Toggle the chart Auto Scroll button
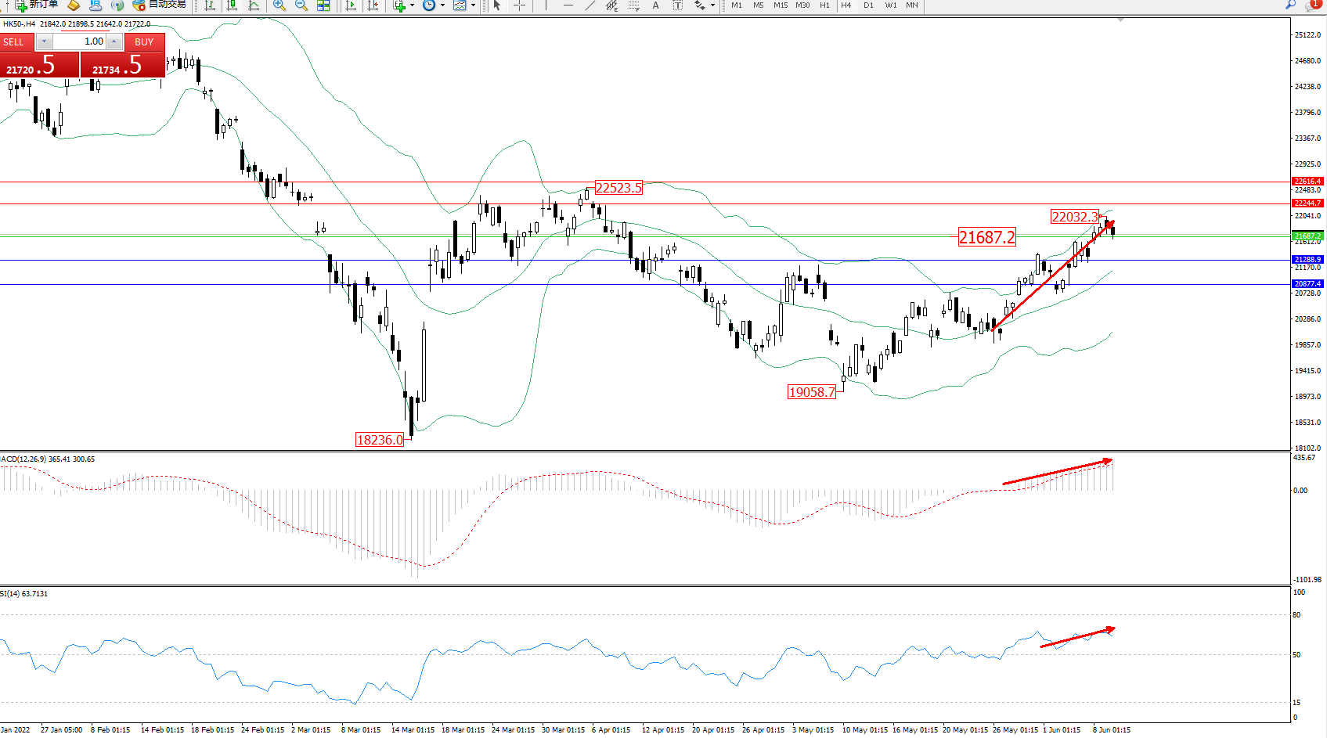Image resolution: width=1327 pixels, height=738 pixels. [x=351, y=5]
